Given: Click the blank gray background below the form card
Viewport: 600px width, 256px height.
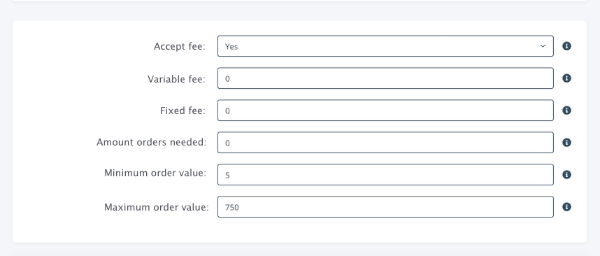Looking at the screenshot, I should [300, 250].
